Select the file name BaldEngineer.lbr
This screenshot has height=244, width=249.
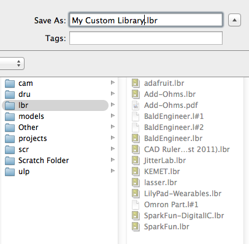pyautogui.click(x=173, y=139)
